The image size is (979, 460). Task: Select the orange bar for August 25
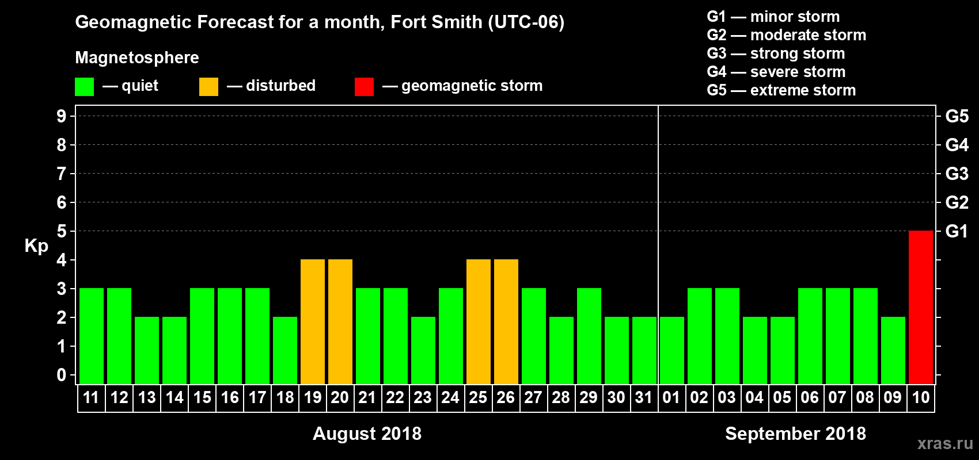point(478,321)
